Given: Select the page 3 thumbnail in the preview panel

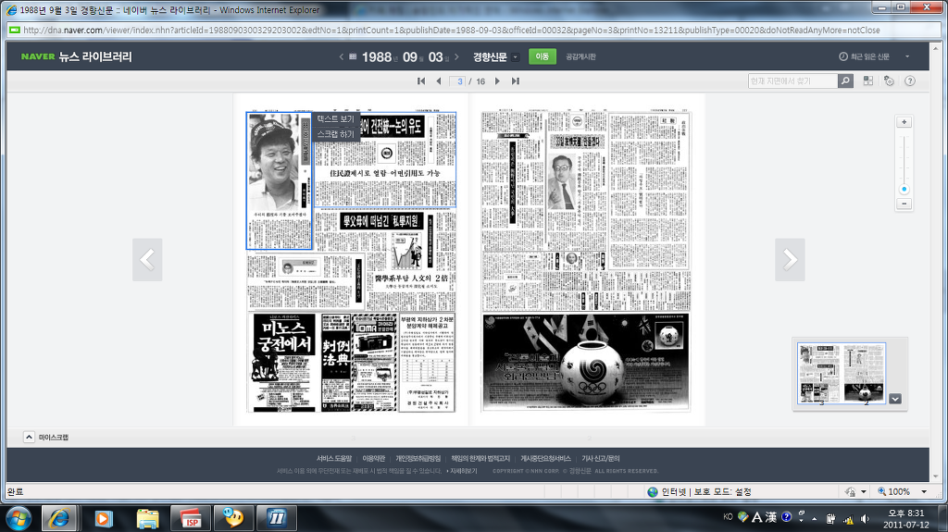Looking at the screenshot, I should (819, 374).
